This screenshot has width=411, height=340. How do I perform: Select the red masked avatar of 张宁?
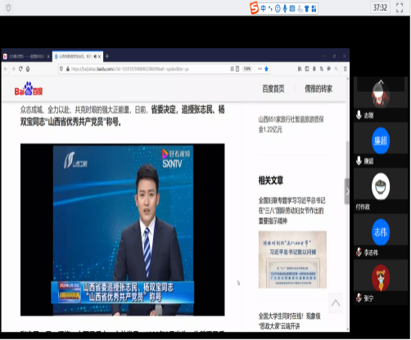pos(381,278)
